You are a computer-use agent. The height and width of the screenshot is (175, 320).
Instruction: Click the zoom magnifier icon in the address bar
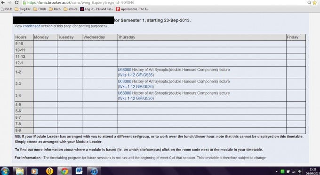point(309,3)
